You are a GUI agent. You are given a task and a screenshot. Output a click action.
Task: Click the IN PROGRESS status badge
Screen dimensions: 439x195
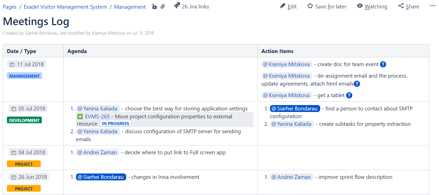(x=115, y=124)
